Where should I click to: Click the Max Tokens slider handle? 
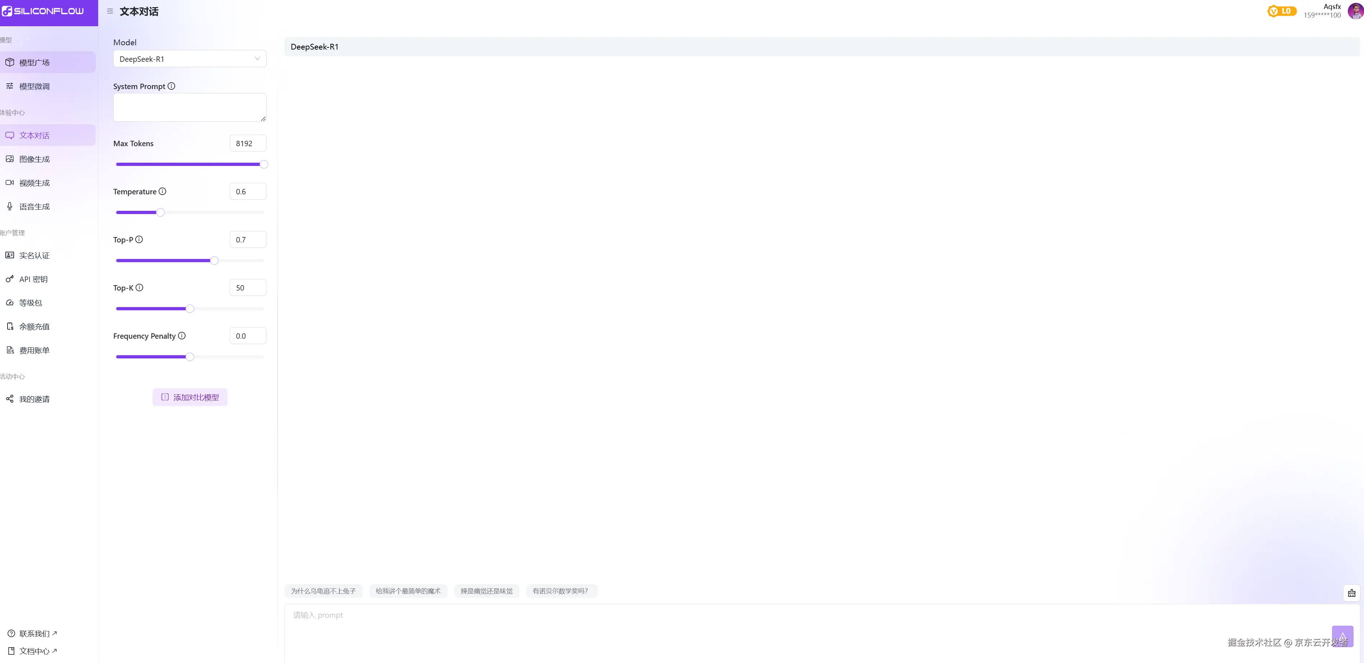point(264,164)
